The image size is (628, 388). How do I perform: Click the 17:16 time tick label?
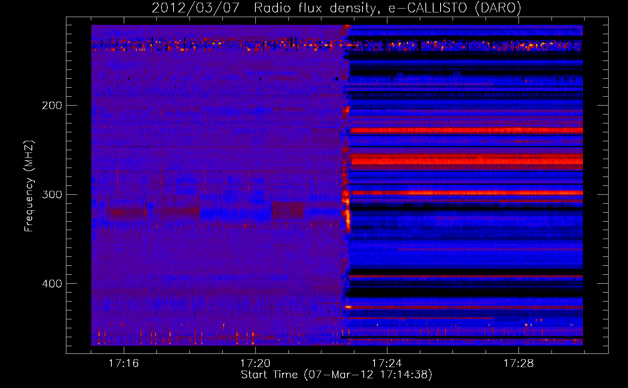click(x=123, y=364)
